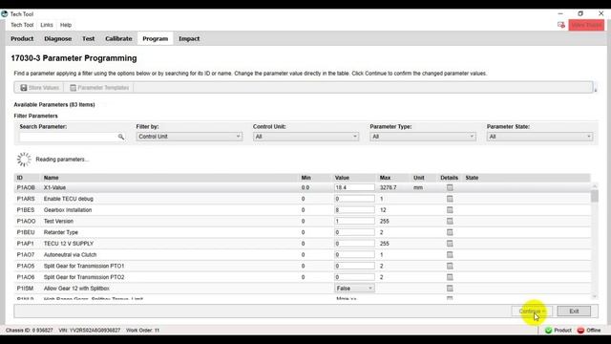Screen dimensions: 611x344
Task: Click the X1-Value value field
Action: pos(354,187)
